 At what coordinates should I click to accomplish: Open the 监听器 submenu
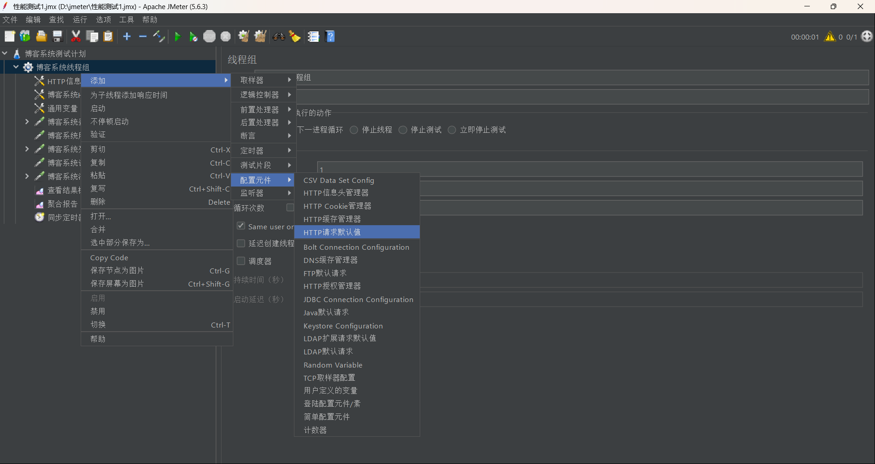coord(263,193)
